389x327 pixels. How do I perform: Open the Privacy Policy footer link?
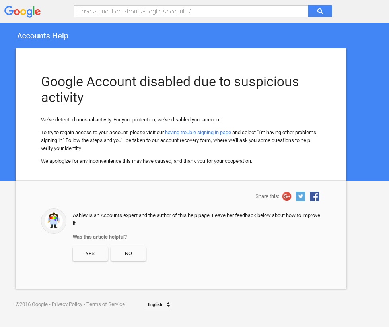click(x=67, y=304)
